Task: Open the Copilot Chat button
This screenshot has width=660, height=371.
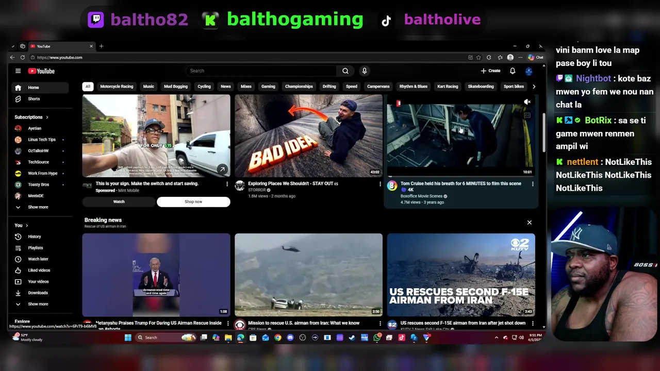Action: [x=536, y=57]
